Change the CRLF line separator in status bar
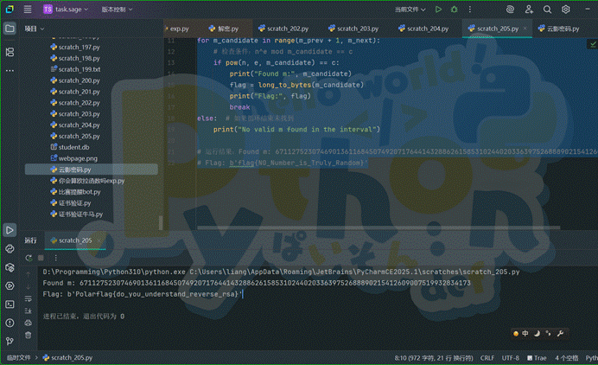 click(x=487, y=358)
